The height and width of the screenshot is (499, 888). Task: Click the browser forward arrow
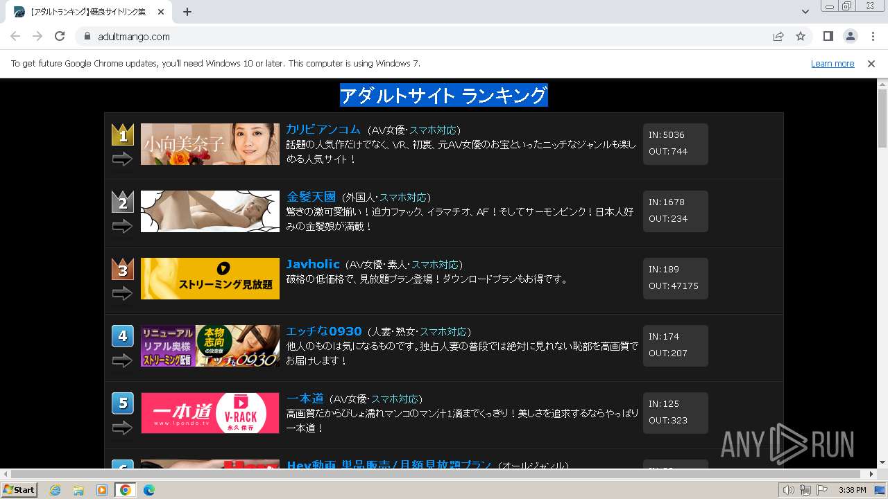[x=37, y=36]
